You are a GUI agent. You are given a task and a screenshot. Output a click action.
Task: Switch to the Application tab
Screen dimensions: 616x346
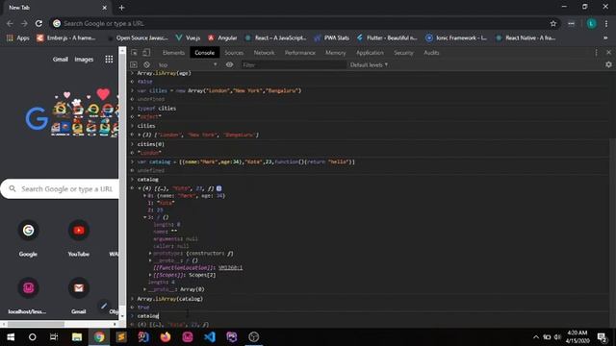pyautogui.click(x=370, y=53)
